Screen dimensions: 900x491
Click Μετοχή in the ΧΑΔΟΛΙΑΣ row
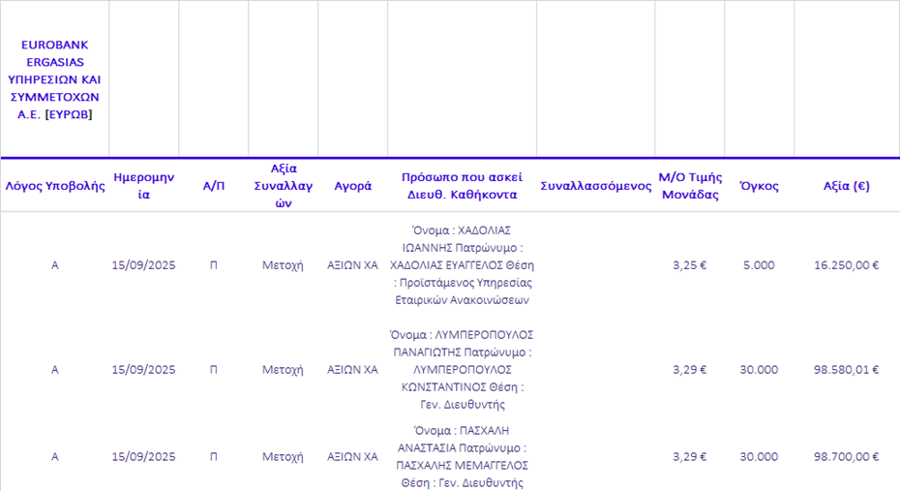283,265
